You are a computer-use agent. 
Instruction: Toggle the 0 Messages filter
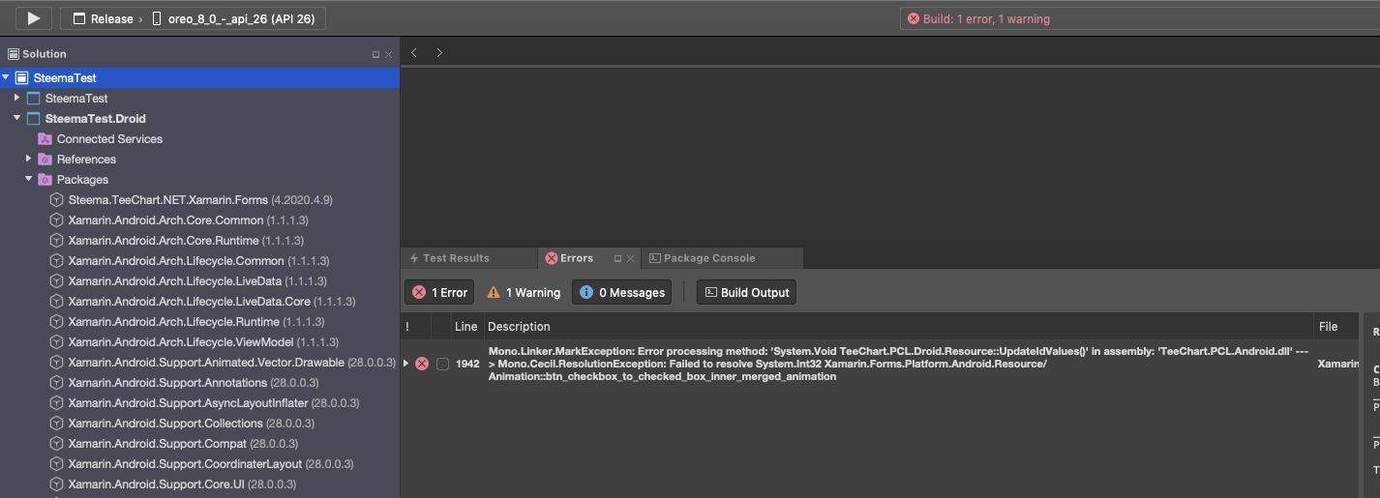pos(622,292)
